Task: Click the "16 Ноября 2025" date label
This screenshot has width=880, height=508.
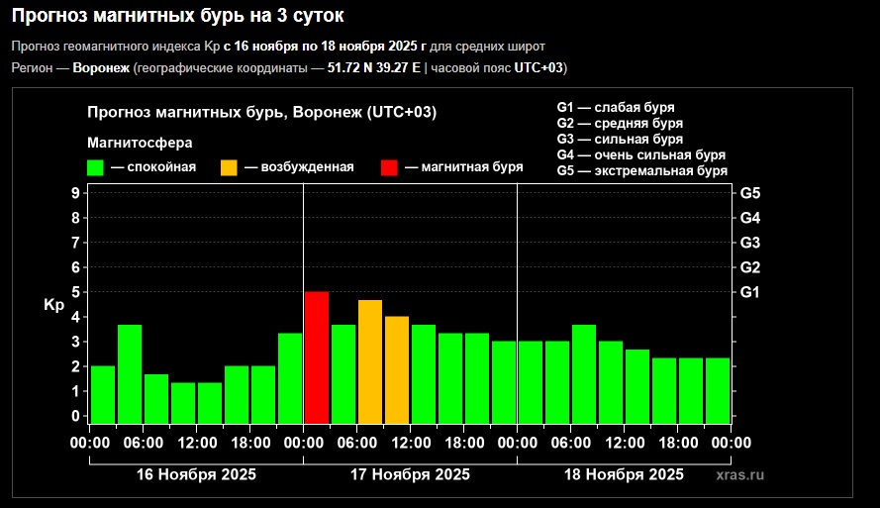Action: (x=196, y=474)
